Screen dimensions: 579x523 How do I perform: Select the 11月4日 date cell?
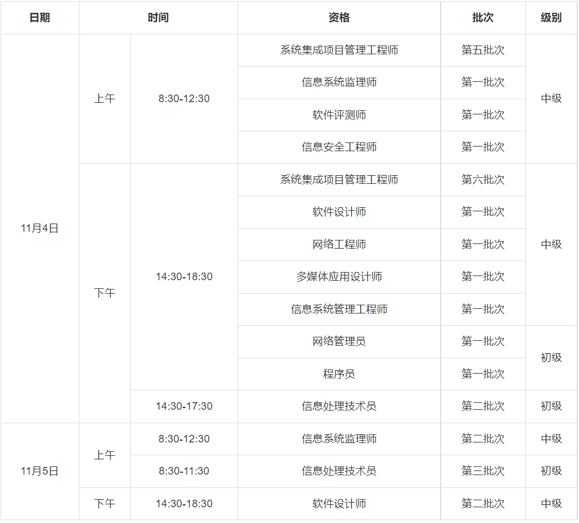point(40,228)
